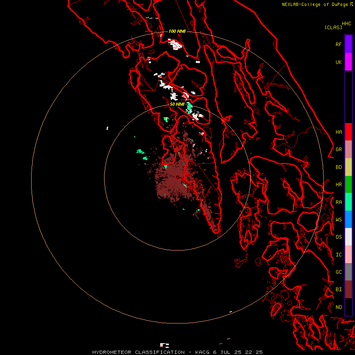355x355 pixels.
Task: Click the brown BI legend swatch
Action: click(348, 290)
